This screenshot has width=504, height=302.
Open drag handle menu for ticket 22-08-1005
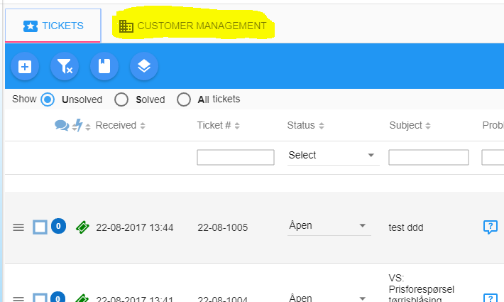coord(18,227)
